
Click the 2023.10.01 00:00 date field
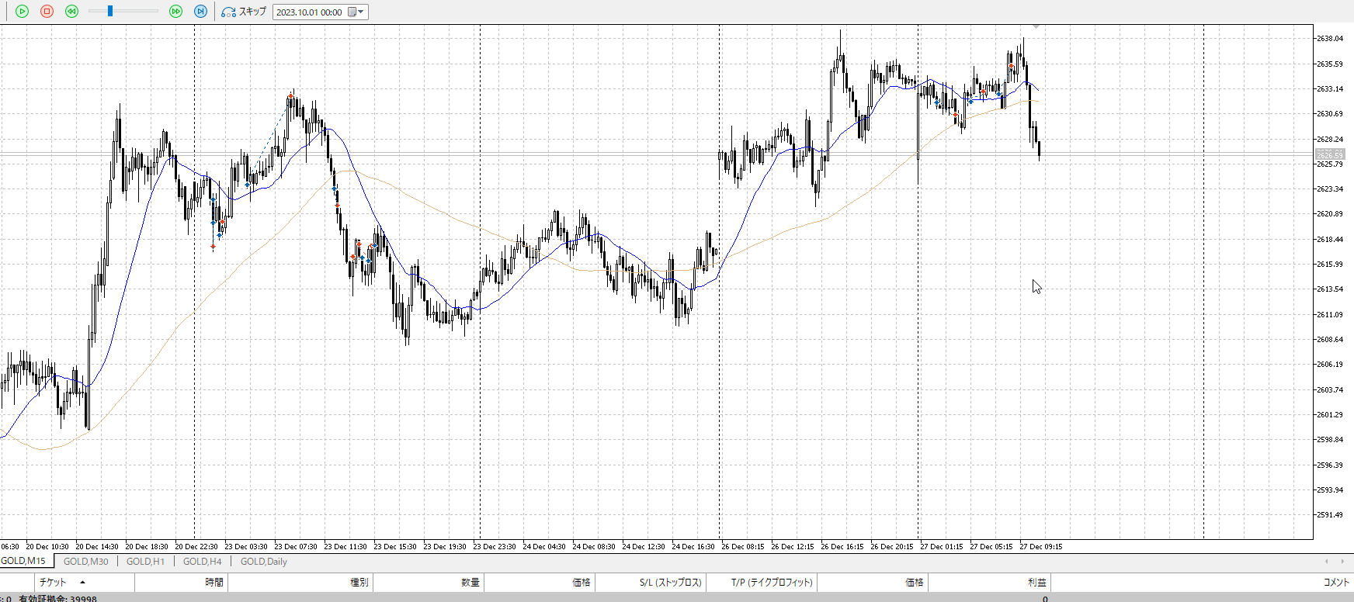(x=309, y=12)
